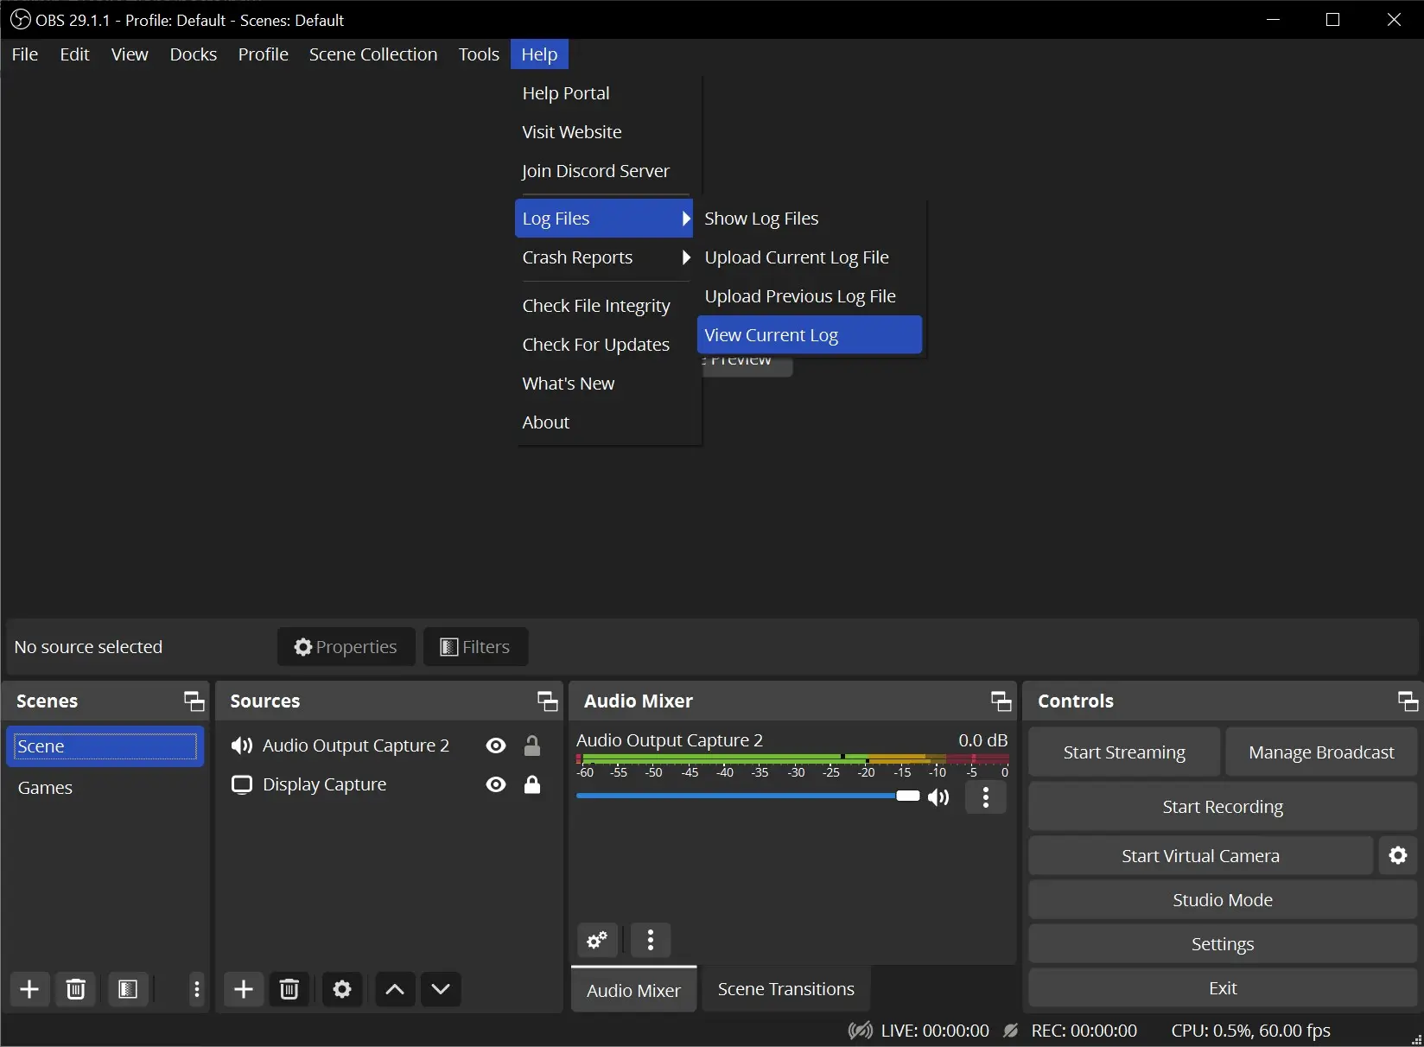Open scene filters icon in Scenes toolbar
The height and width of the screenshot is (1047, 1424).
128,989
